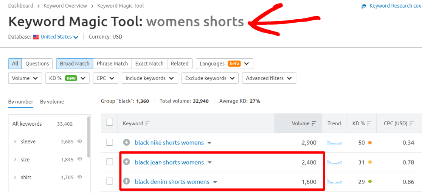Go to Keyword Overview breadcrumb
The image size is (422, 193).
point(65,6)
